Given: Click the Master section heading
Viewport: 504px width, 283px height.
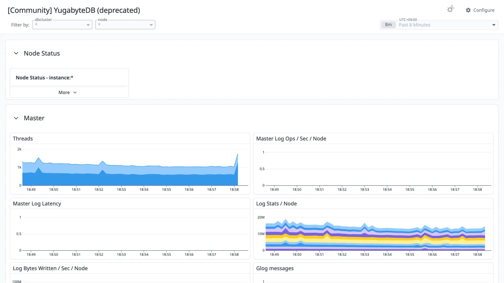Looking at the screenshot, I should [x=34, y=118].
